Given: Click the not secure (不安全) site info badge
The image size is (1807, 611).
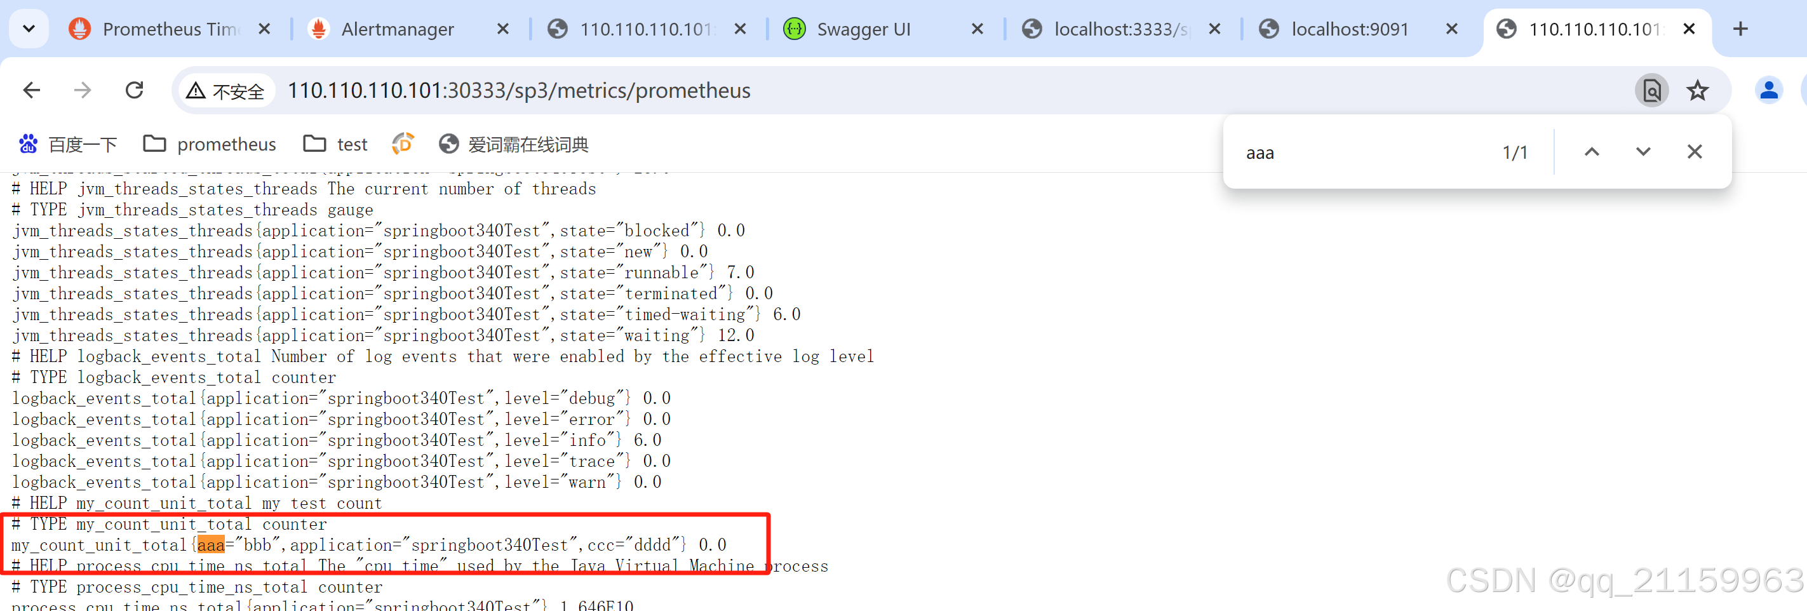Looking at the screenshot, I should click(225, 91).
